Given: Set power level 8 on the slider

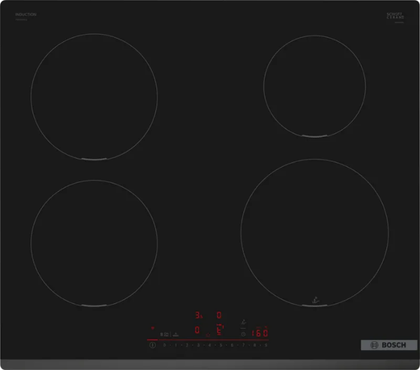Looking at the screenshot, I should [254, 345].
